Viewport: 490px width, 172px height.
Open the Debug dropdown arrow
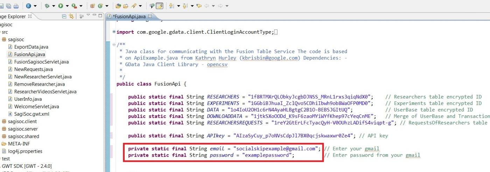pyautogui.click(x=54, y=6)
